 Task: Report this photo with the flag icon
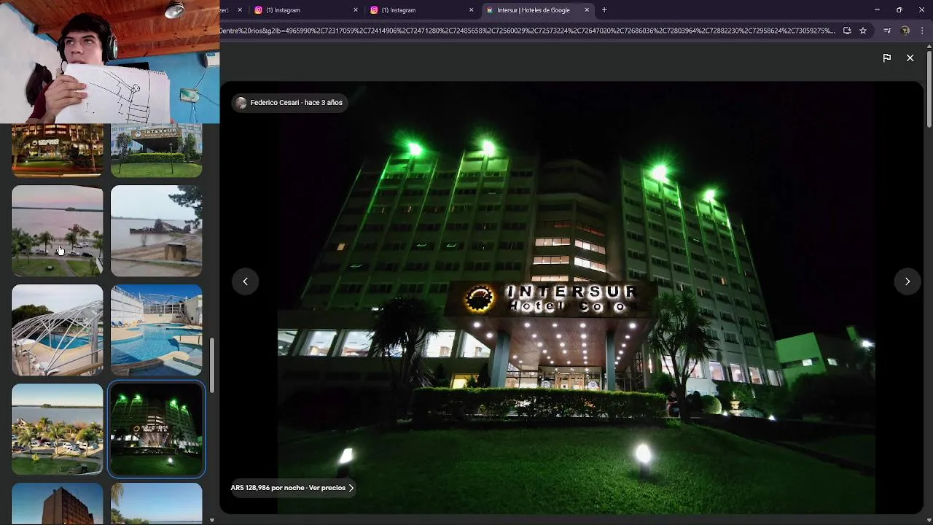point(887,58)
